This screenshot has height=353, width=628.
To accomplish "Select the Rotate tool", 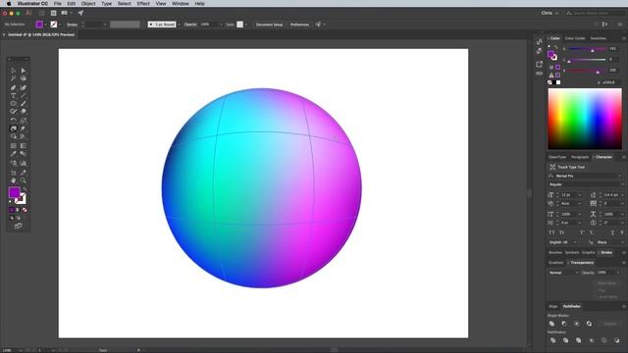I will 13,120.
